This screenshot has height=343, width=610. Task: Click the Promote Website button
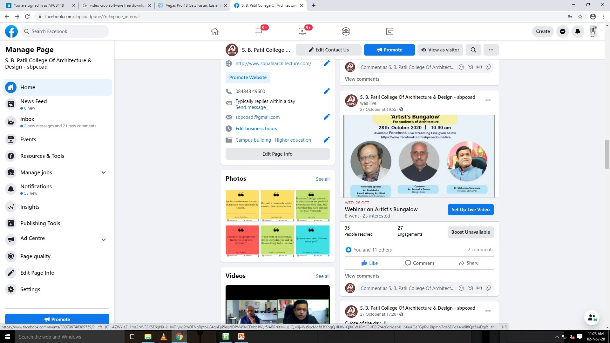pyautogui.click(x=248, y=77)
